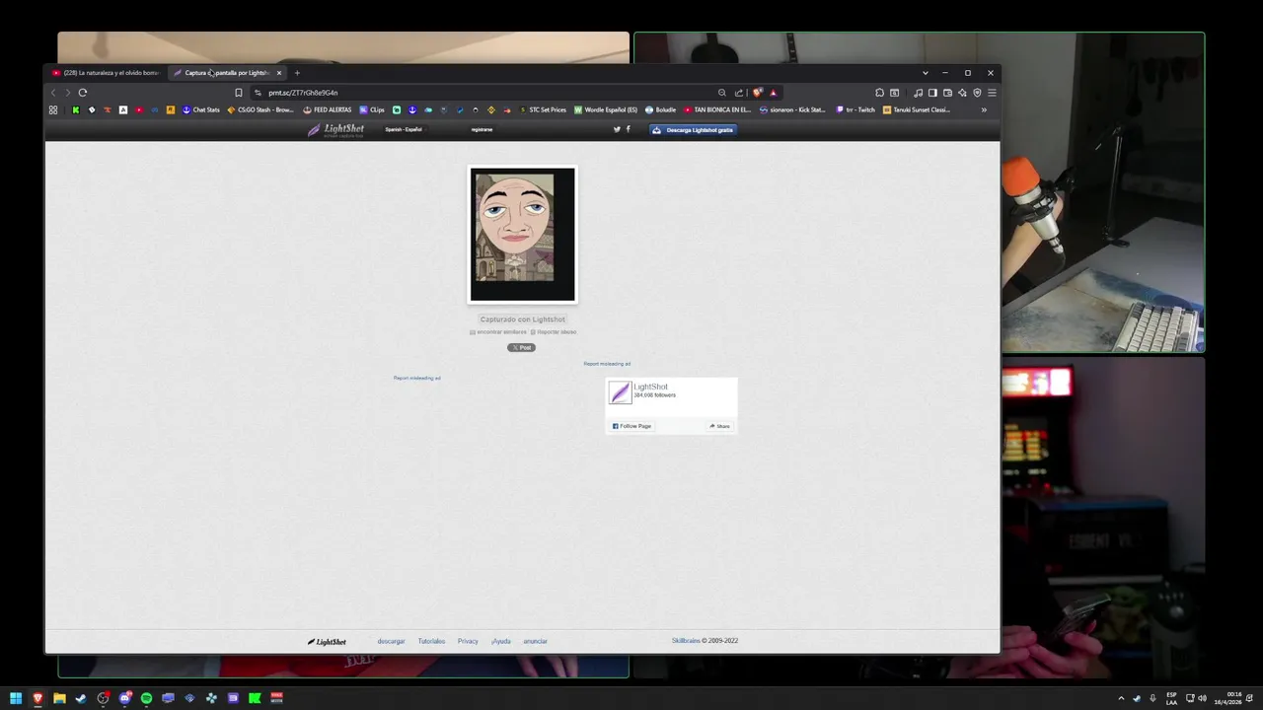
Task: Open the Brave Shields lion icon
Action: (x=758, y=93)
